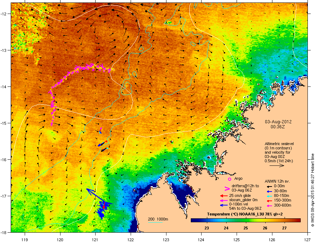
Task: Click longitude axis label 120
Action: [x=60, y=239]
